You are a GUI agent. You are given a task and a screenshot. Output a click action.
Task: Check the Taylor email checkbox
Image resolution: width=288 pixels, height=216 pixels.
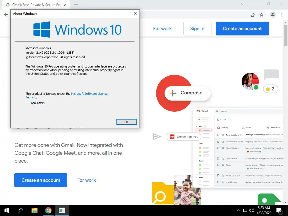coord(218,165)
